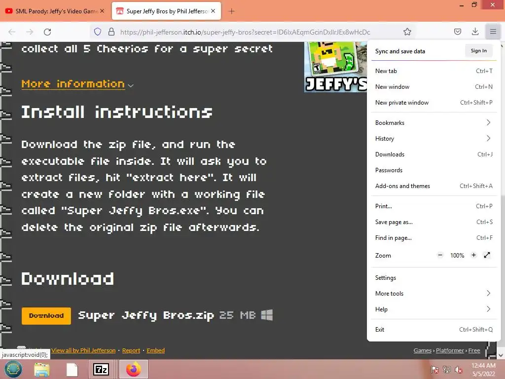Expand the History submenu

(433, 138)
